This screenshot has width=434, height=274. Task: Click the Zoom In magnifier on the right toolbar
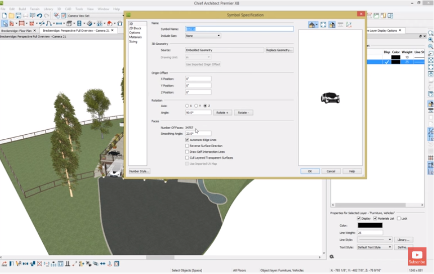430,40
